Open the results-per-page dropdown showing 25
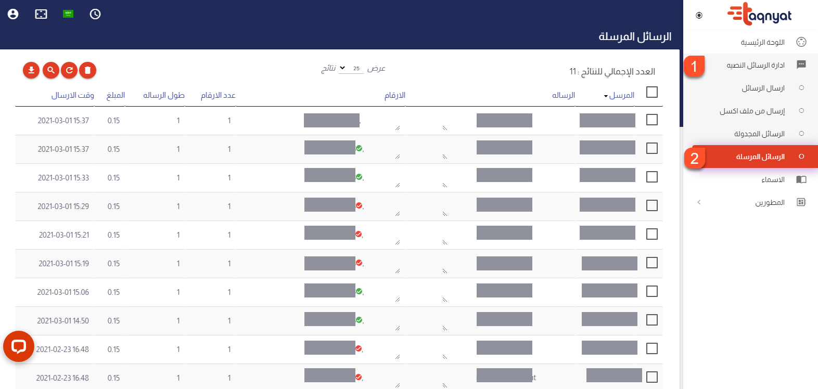Viewport: 818px width, 389px height. (349, 68)
